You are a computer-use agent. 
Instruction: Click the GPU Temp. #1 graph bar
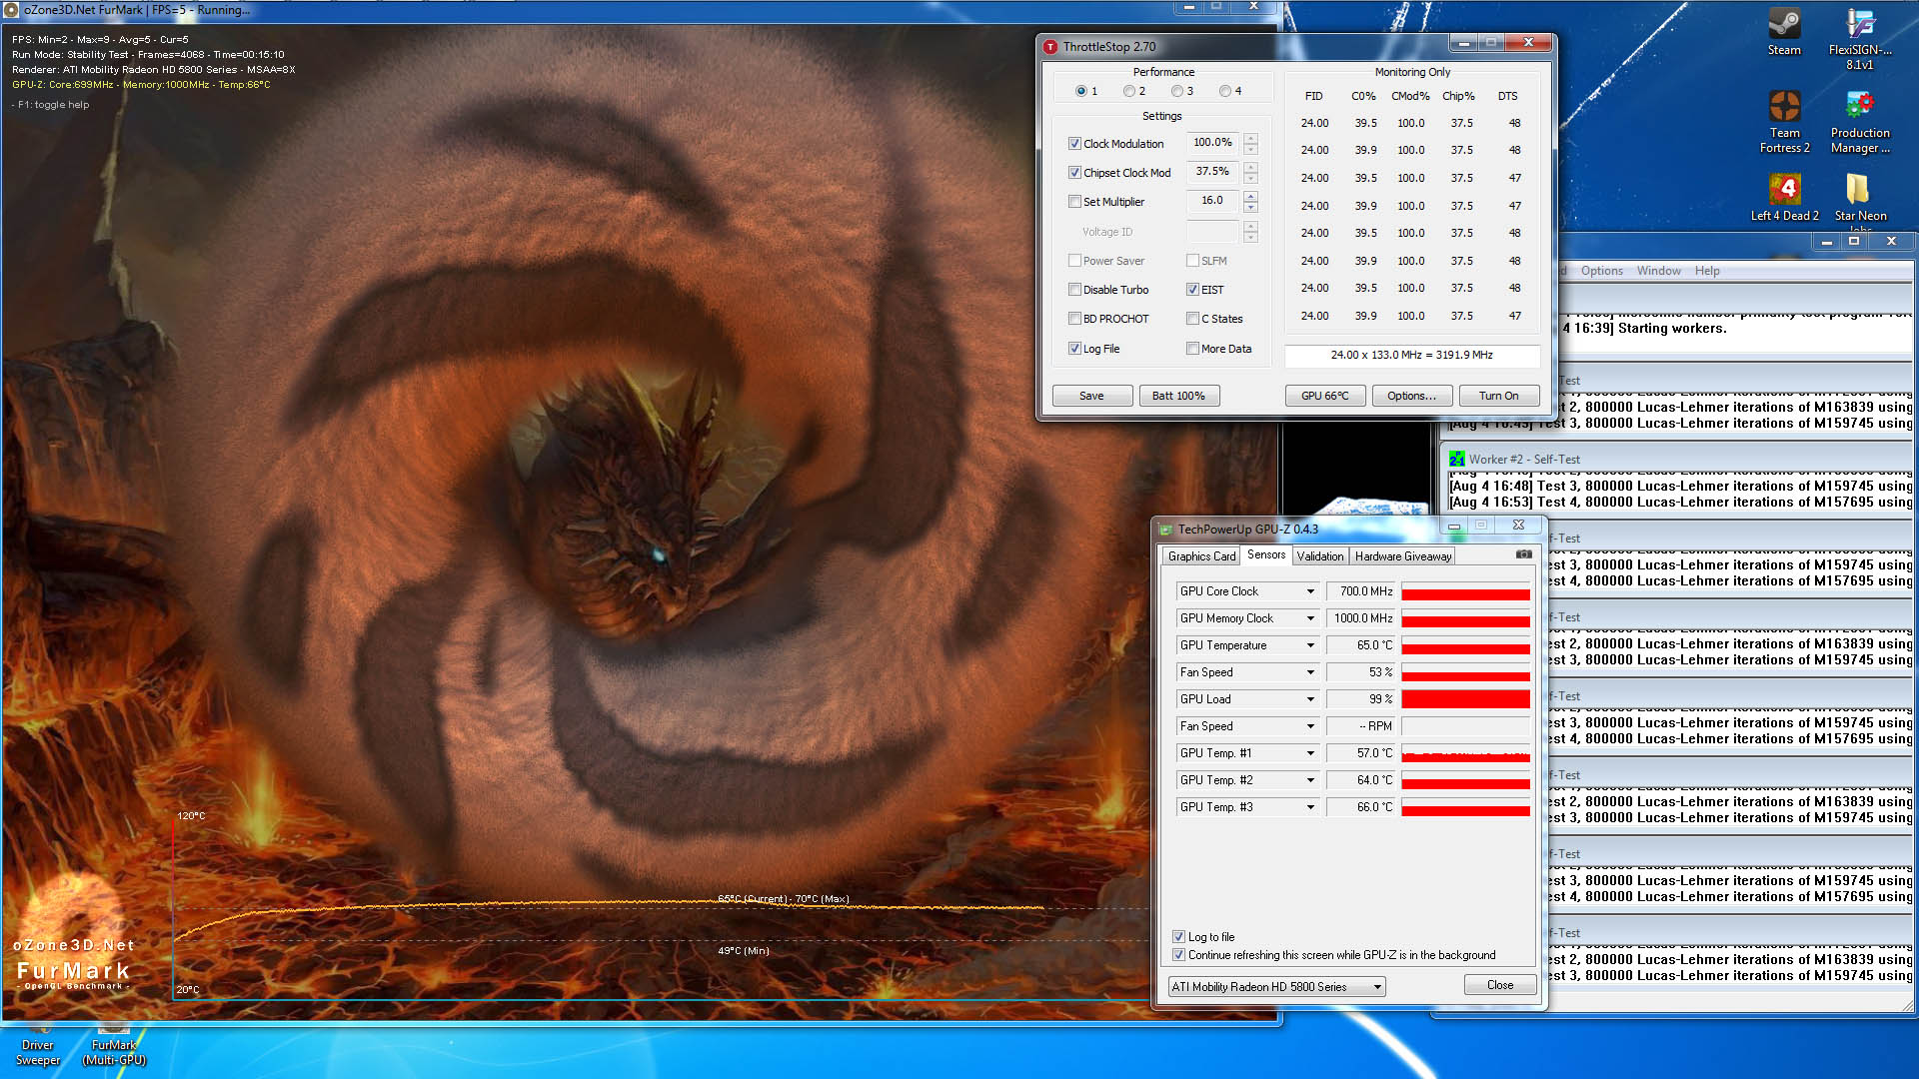pos(1465,753)
